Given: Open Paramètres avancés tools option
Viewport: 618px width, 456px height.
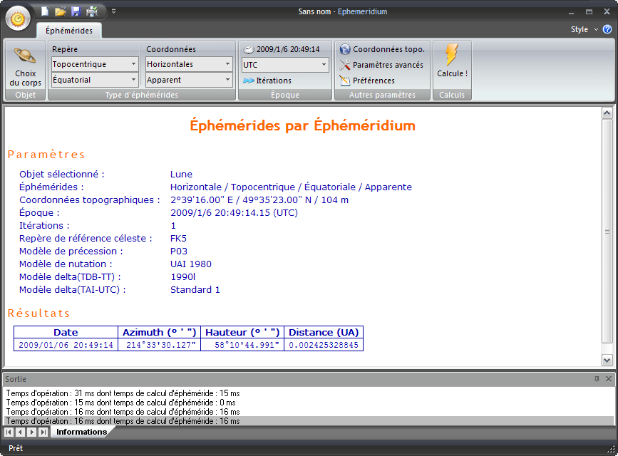Looking at the screenshot, I should [x=381, y=65].
